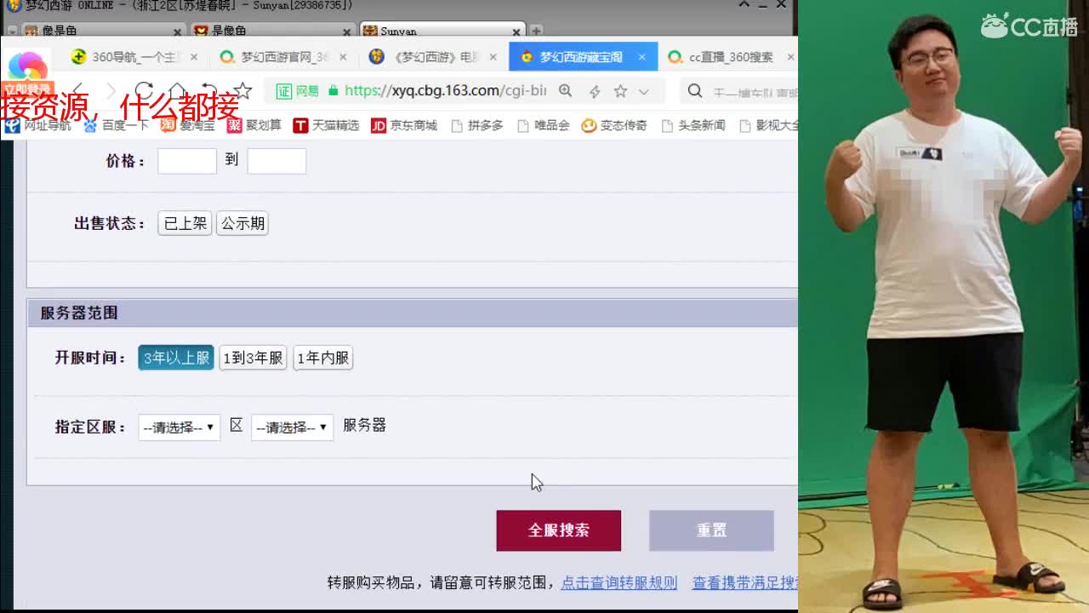Toggle the 已上架 sale status

[x=185, y=223]
